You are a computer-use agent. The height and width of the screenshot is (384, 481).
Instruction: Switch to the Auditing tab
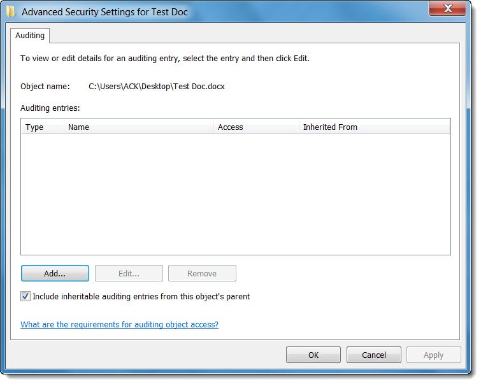[30, 36]
